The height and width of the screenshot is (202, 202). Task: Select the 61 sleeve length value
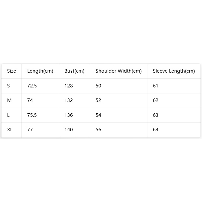(x=156, y=86)
